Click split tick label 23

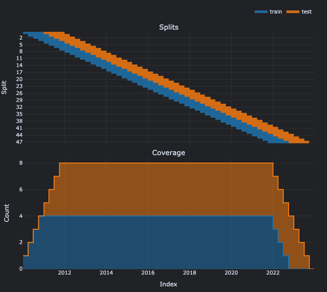tap(19, 86)
